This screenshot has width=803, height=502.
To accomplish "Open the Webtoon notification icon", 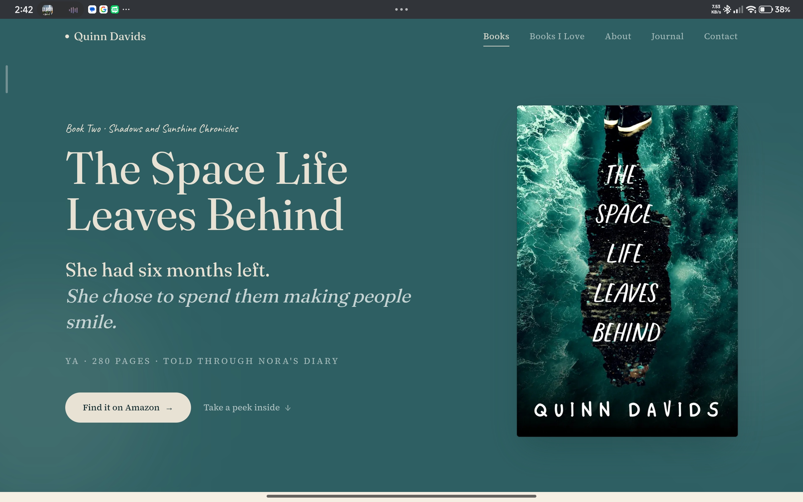I will pos(115,10).
